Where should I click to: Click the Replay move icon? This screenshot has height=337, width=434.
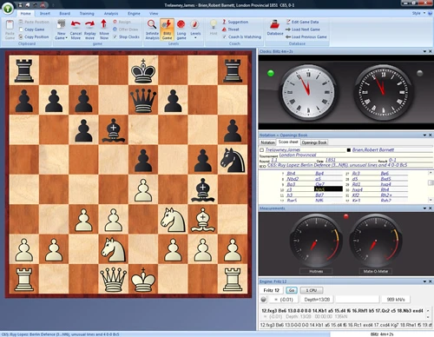(89, 24)
